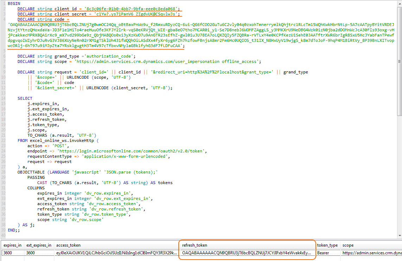This screenshot has width=402, height=261.
Task: Select the refresh_token value cell
Action: (x=246, y=253)
